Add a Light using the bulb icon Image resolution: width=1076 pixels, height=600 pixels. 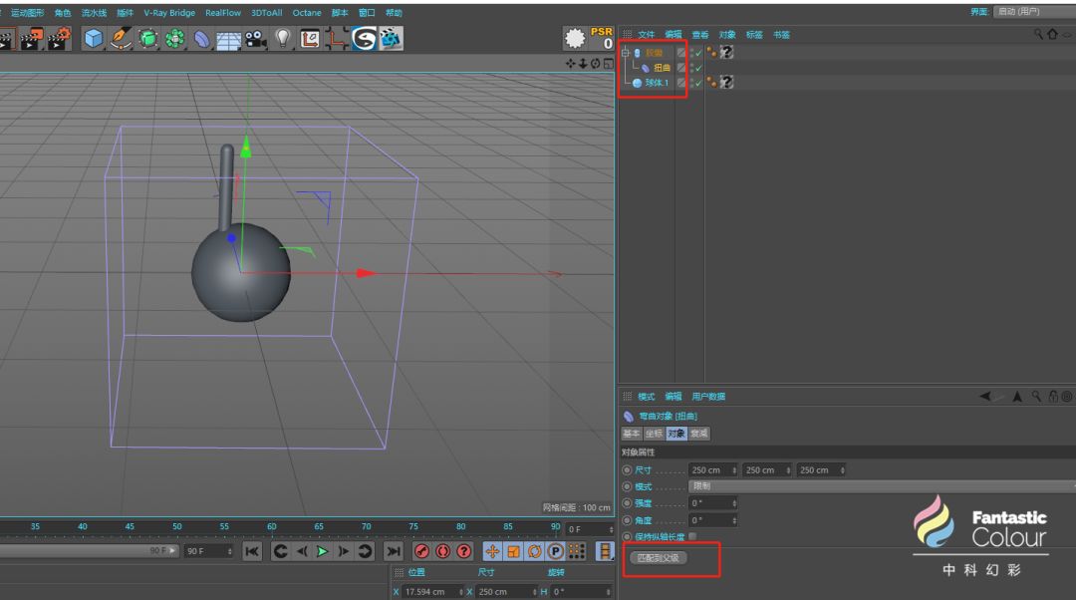[x=282, y=38]
